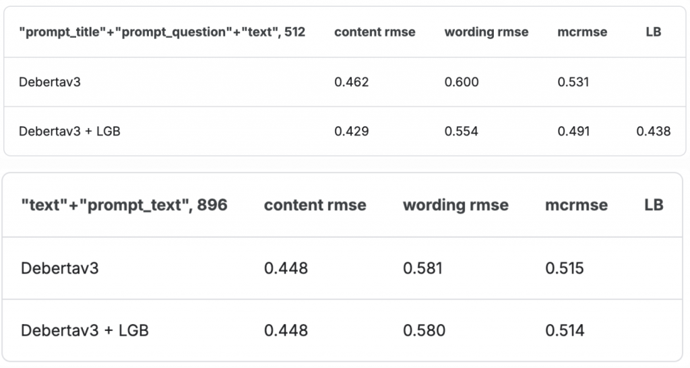Click the top table's "prompt_title" header cell
The width and height of the screenshot is (690, 368).
[162, 32]
